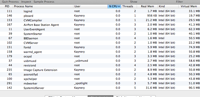Click the 6.2 MB real memory value
Viewport: 200px width, 97px height.
click(x=152, y=29)
